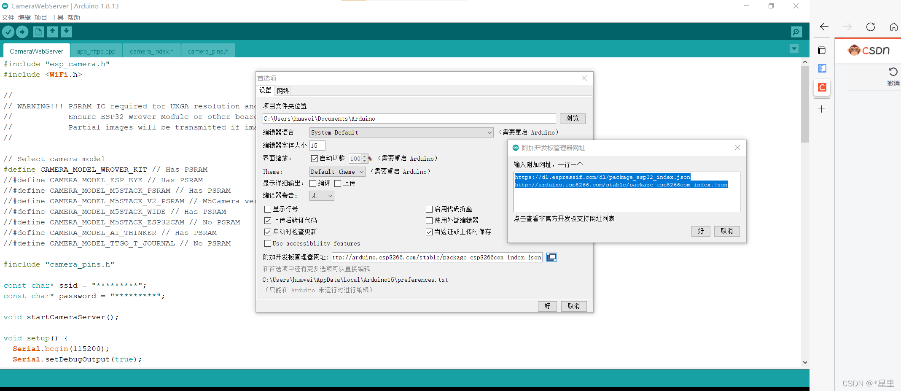
Task: Switch to the camera_pins.h tab
Action: (208, 51)
